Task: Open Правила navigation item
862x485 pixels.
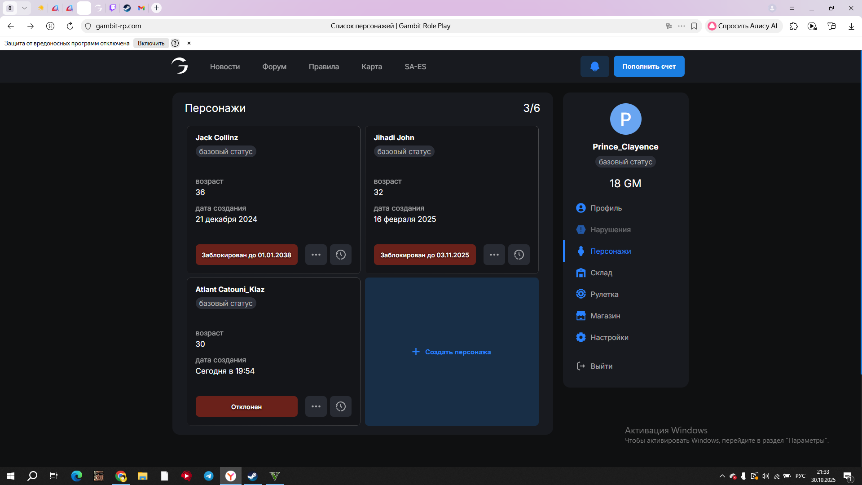Action: [x=323, y=66]
